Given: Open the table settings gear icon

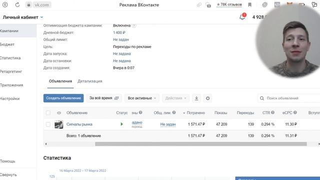Looking at the screenshot, I should (207, 98).
